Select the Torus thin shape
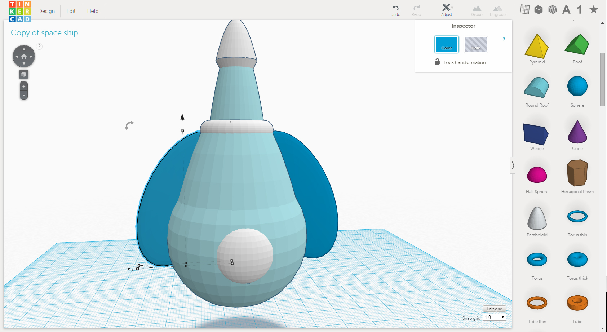The width and height of the screenshot is (607, 332). click(x=577, y=223)
